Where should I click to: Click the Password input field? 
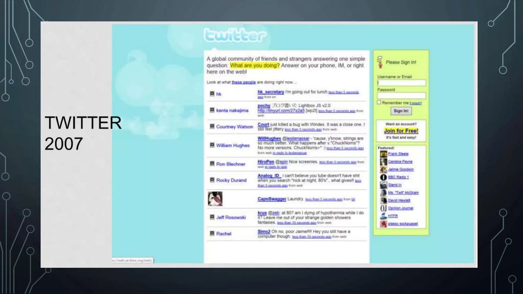(401, 96)
